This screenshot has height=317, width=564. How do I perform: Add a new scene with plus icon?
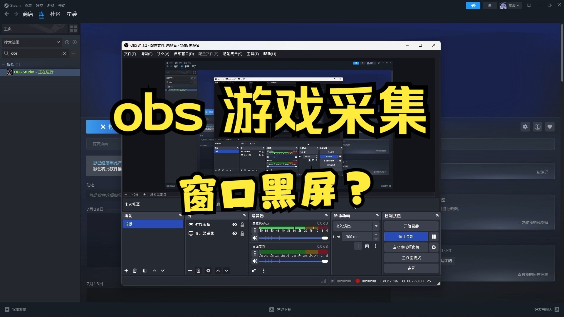pyautogui.click(x=126, y=271)
